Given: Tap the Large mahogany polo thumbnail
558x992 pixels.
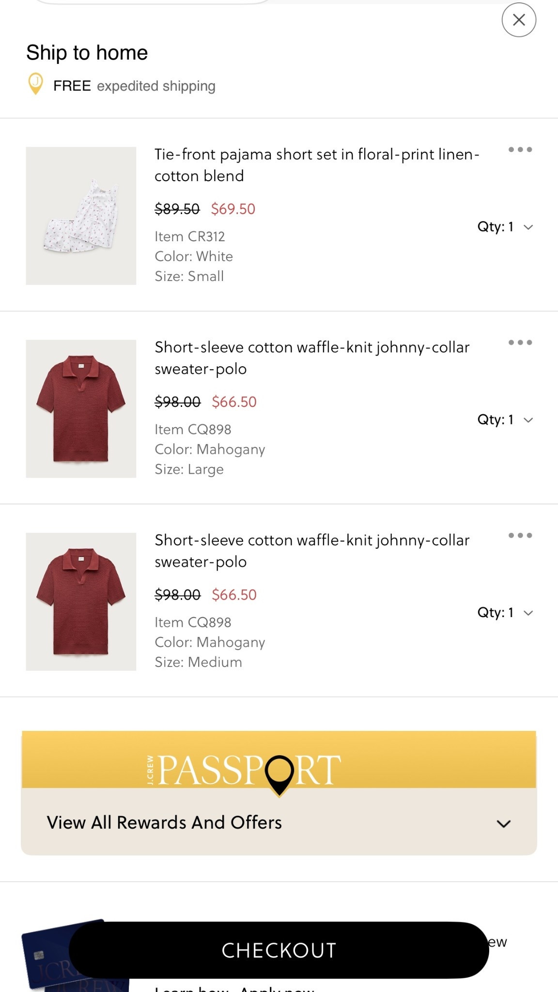Looking at the screenshot, I should click(x=81, y=409).
